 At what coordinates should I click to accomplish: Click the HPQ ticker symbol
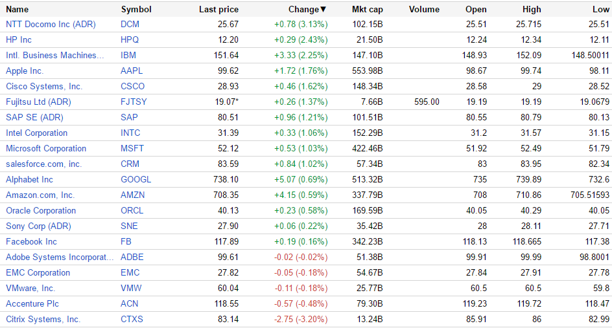pyautogui.click(x=130, y=39)
